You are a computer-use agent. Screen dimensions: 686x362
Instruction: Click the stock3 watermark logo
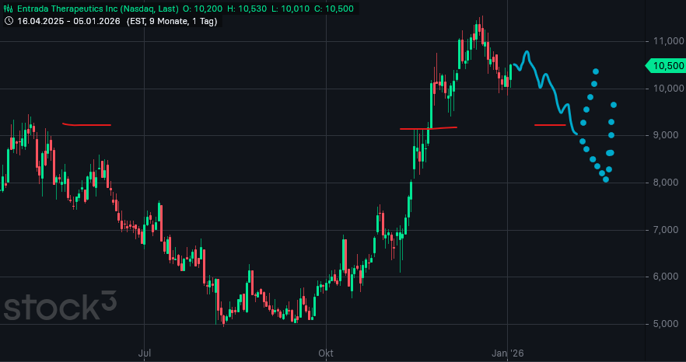60,306
